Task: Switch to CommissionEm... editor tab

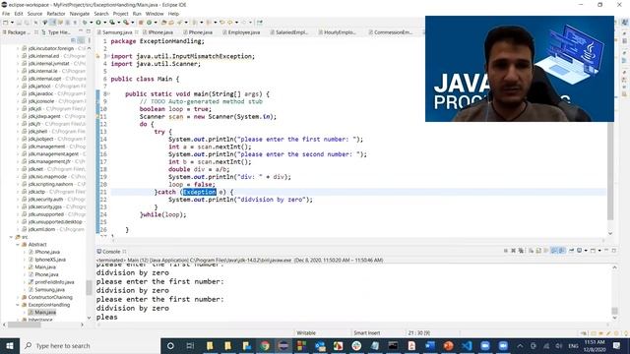Action: [391, 32]
